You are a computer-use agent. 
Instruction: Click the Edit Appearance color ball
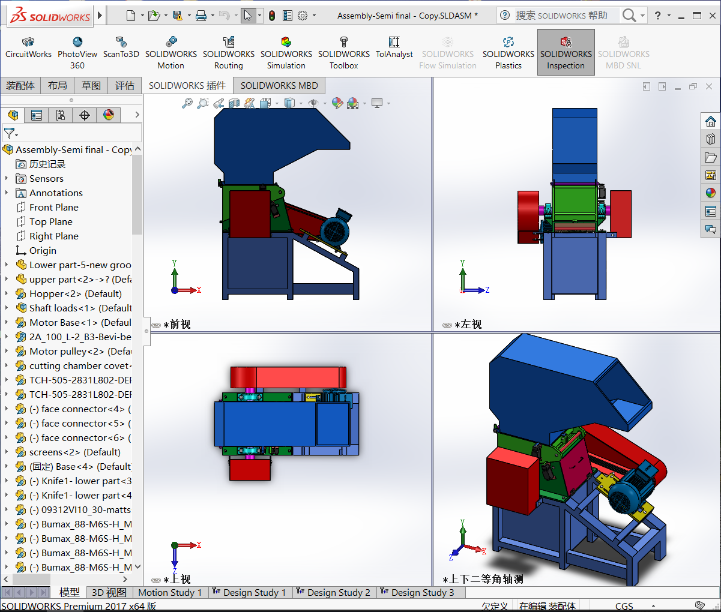tap(337, 103)
